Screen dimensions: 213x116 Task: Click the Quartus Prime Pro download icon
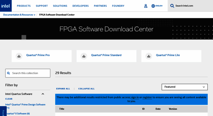(x=19, y=56)
